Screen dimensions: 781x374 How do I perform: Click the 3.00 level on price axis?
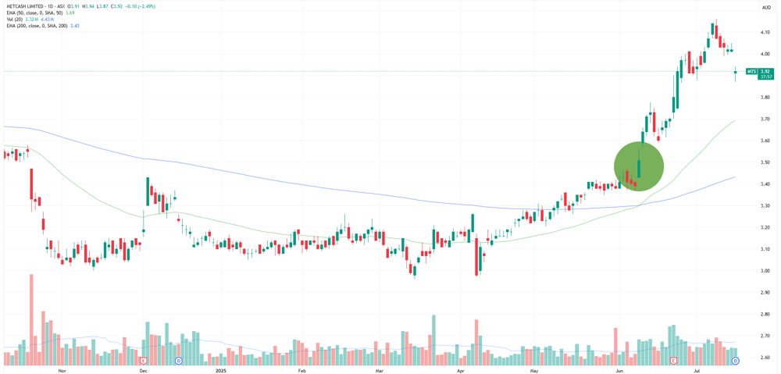click(x=766, y=271)
